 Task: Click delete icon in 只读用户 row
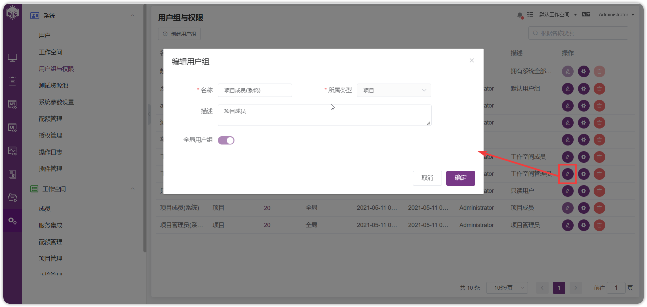click(599, 191)
